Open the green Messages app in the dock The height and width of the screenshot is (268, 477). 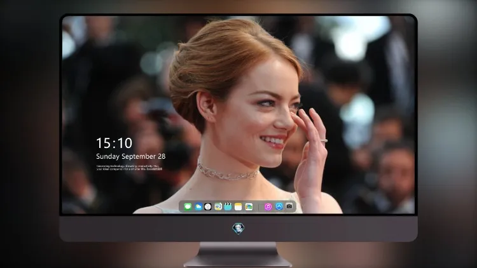click(x=188, y=206)
